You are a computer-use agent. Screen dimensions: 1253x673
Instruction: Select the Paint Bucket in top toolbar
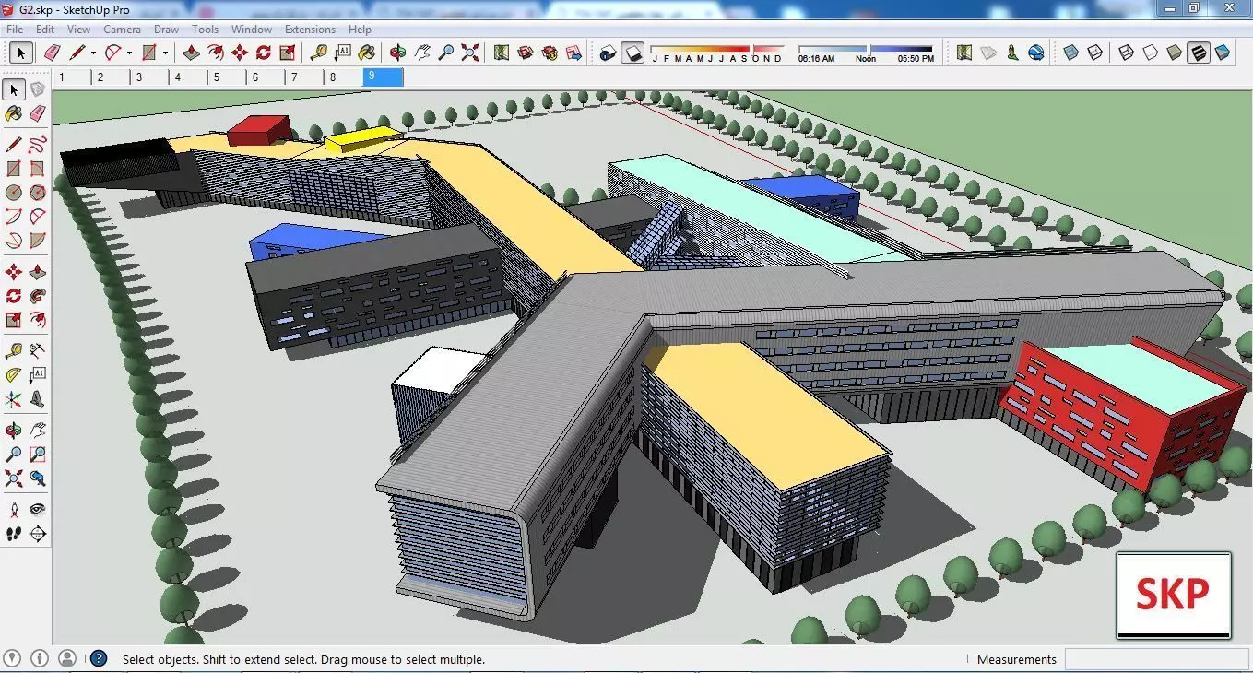(x=367, y=53)
